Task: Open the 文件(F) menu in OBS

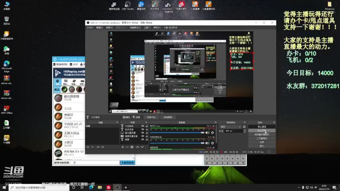Action: (90, 28)
